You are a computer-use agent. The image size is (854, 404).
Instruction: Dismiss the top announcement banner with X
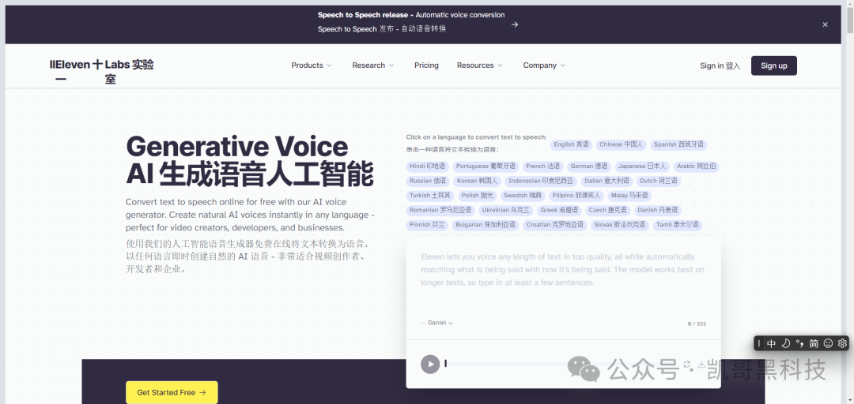pyautogui.click(x=825, y=24)
